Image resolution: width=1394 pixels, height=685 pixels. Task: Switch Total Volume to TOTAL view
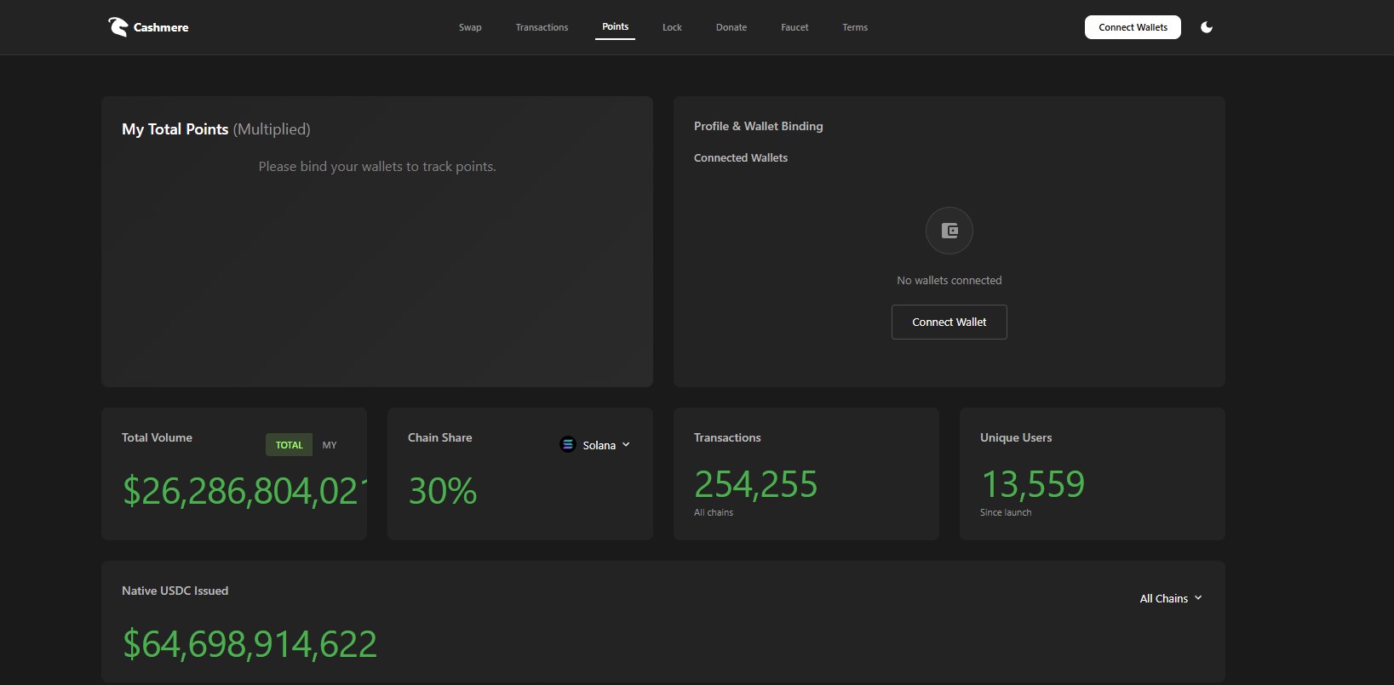pos(289,445)
